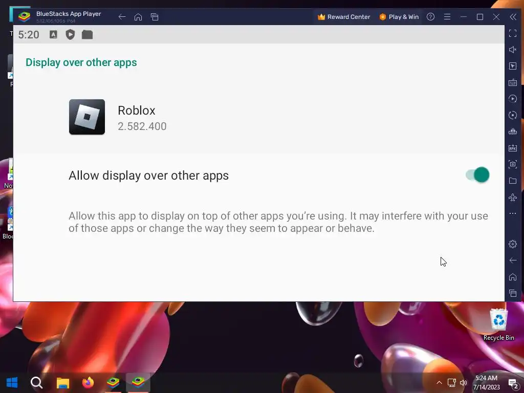Viewport: 524px width, 393px height.
Task: Click the keyboard 'A' status bar icon
Action: [x=53, y=34]
